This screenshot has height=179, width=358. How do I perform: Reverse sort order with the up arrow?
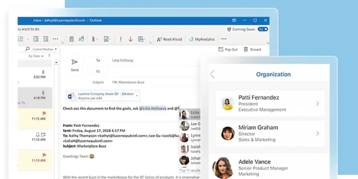(x=49, y=55)
